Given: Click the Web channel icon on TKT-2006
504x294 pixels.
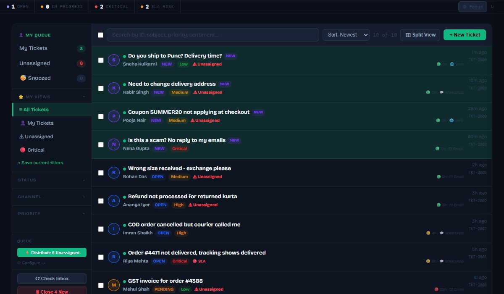Looking at the screenshot, I should pyautogui.click(x=452, y=64).
